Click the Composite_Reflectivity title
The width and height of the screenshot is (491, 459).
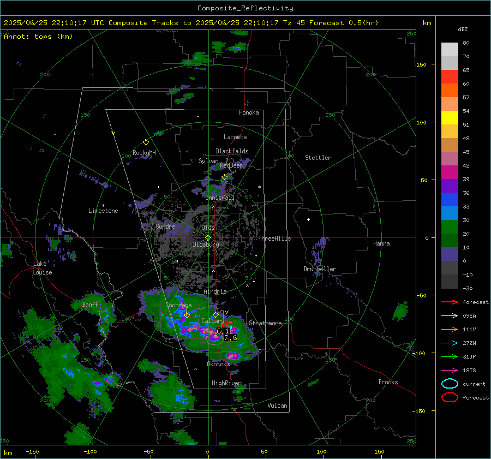[x=245, y=8]
